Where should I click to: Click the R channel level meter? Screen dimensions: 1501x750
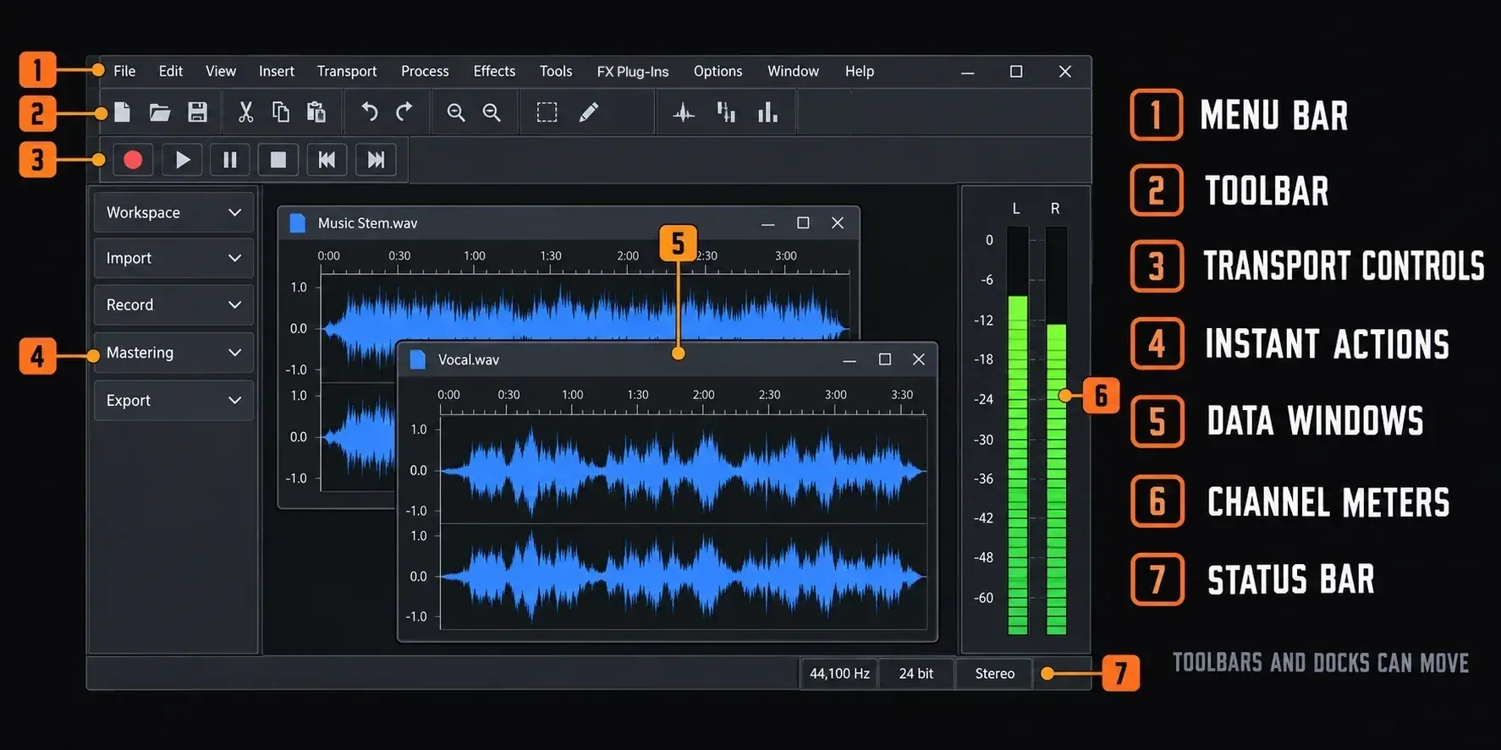click(1056, 430)
